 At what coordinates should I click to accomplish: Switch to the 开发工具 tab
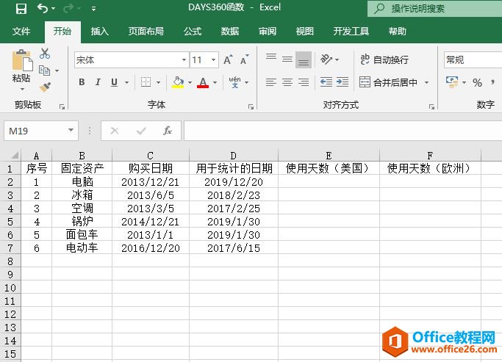point(351,32)
